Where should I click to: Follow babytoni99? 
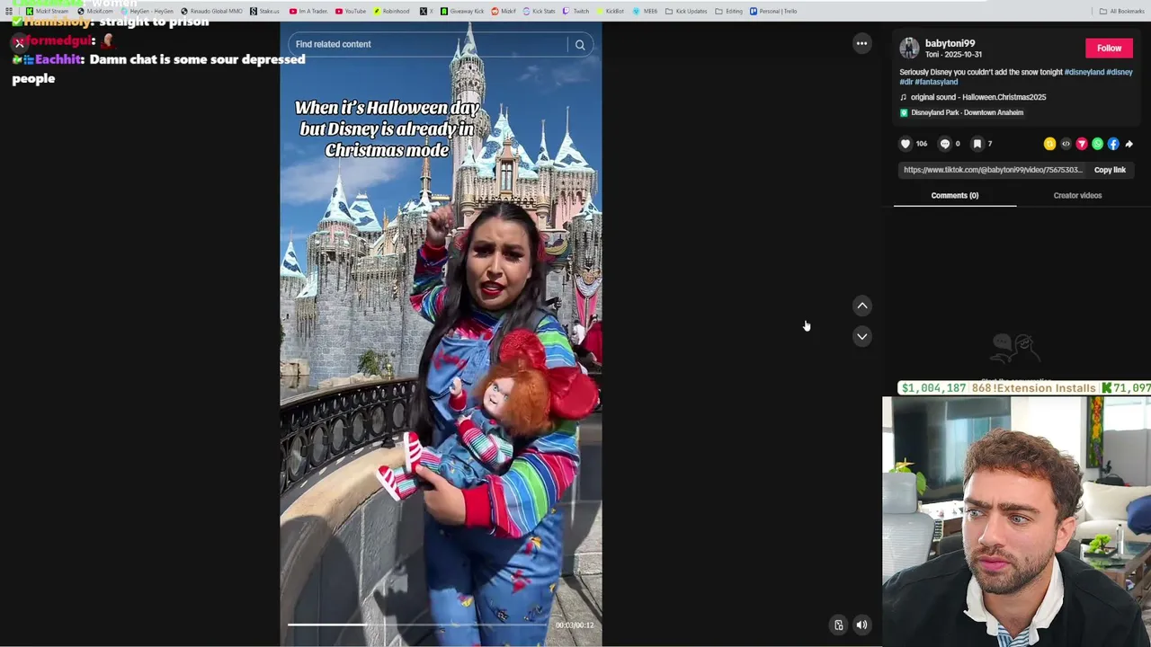tap(1109, 48)
